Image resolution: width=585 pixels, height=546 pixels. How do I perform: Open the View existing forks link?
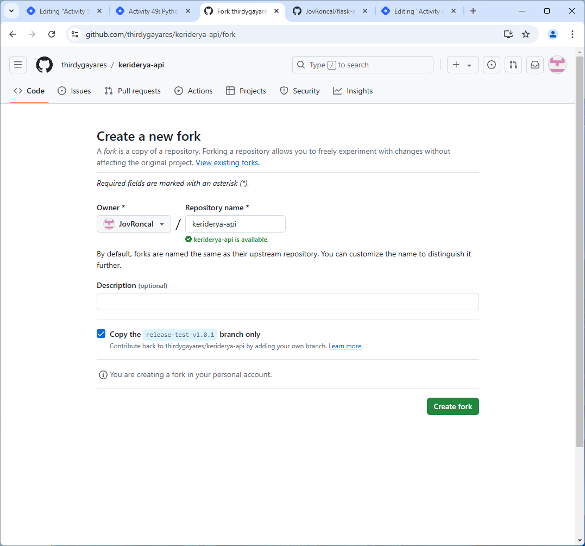pos(228,163)
